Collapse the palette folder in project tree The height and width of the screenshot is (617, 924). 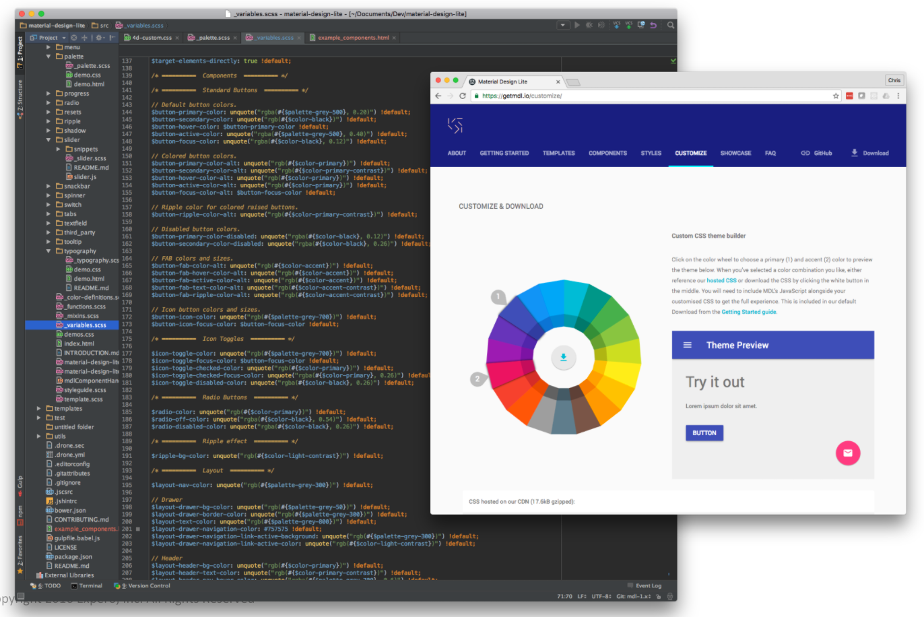coord(48,57)
